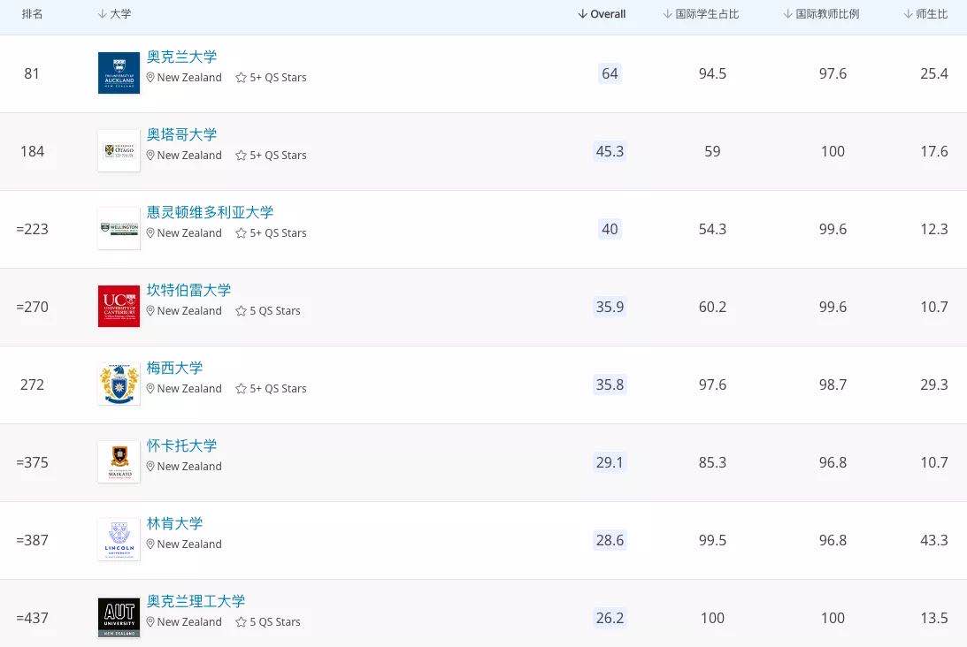Open the University of Waikato logo
Viewport: 967px width, 647px height.
click(119, 461)
